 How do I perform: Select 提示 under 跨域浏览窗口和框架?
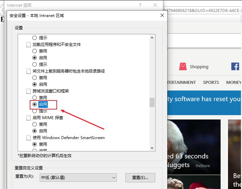(35, 111)
